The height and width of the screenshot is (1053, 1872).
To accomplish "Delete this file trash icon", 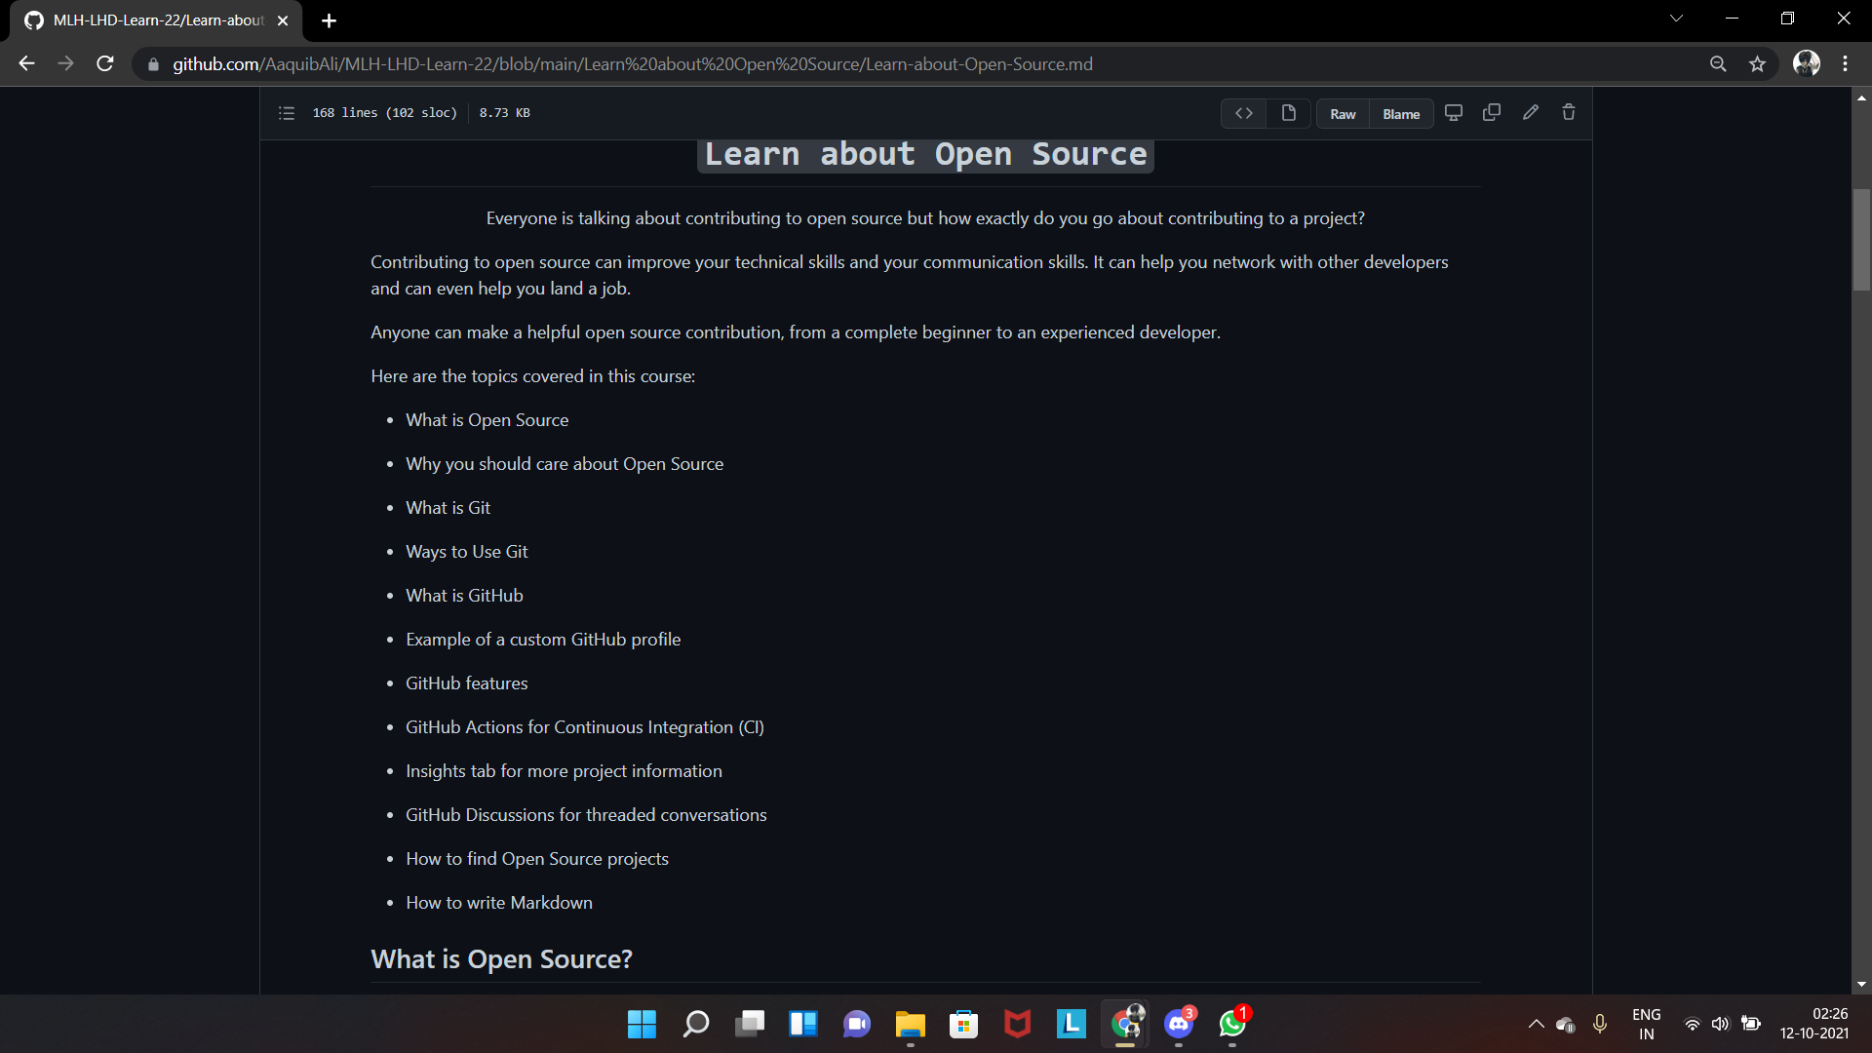I will point(1568,112).
